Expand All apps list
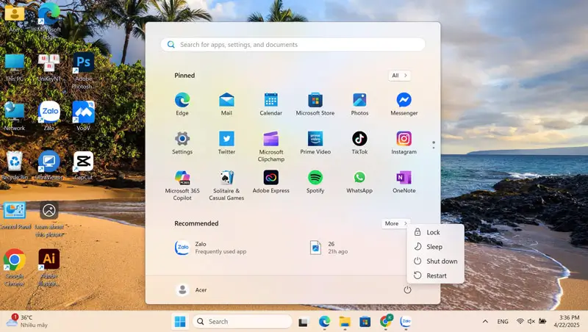 [399, 76]
